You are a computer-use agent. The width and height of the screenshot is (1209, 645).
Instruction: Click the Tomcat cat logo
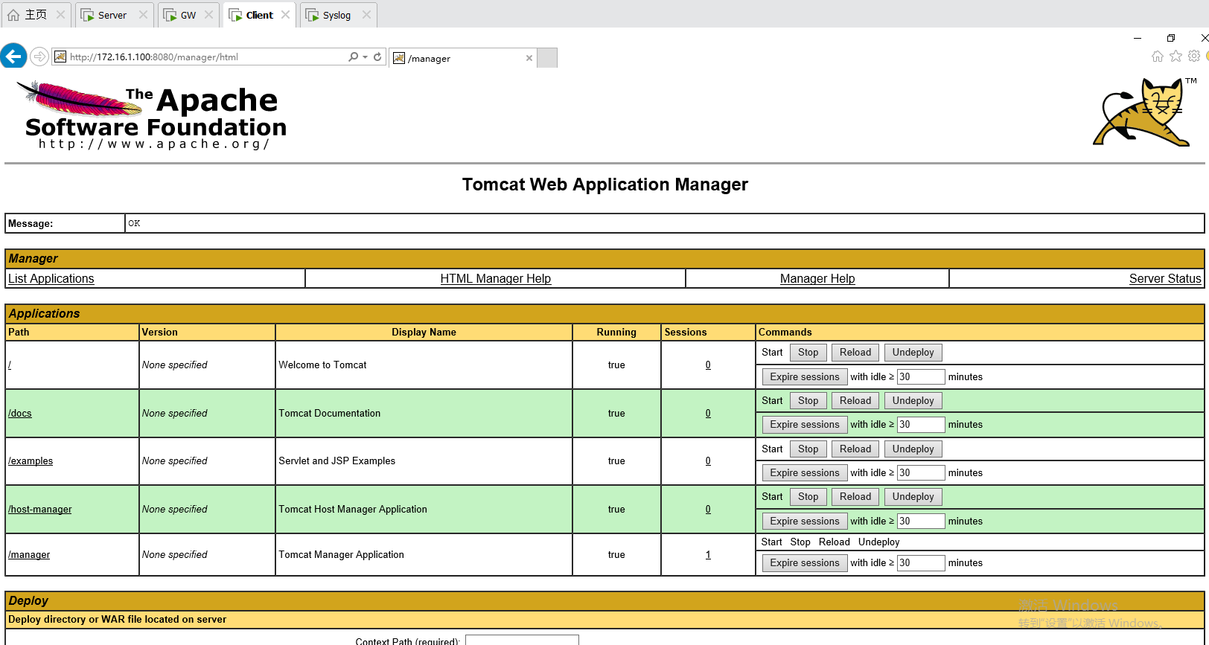tap(1145, 112)
